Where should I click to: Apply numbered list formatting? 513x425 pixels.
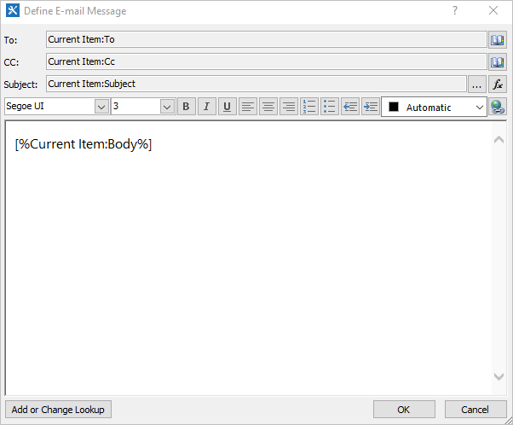point(309,107)
